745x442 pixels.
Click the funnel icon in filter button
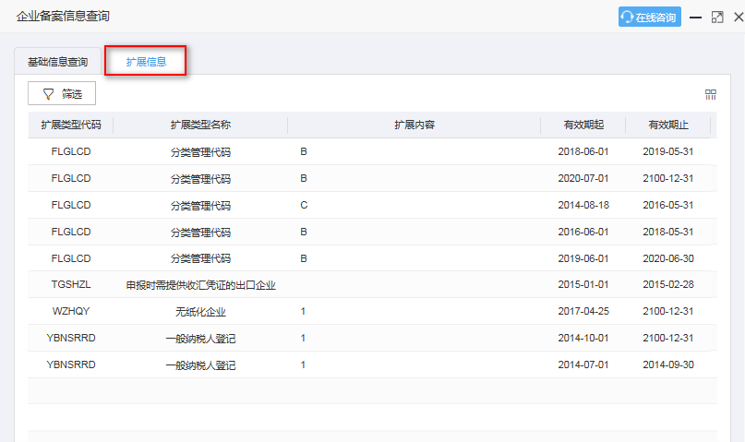pos(48,94)
